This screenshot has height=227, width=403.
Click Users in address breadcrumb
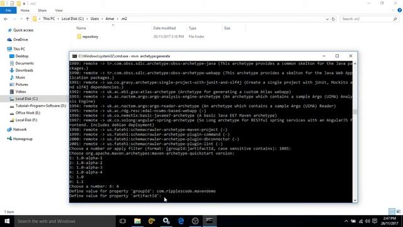point(94,19)
